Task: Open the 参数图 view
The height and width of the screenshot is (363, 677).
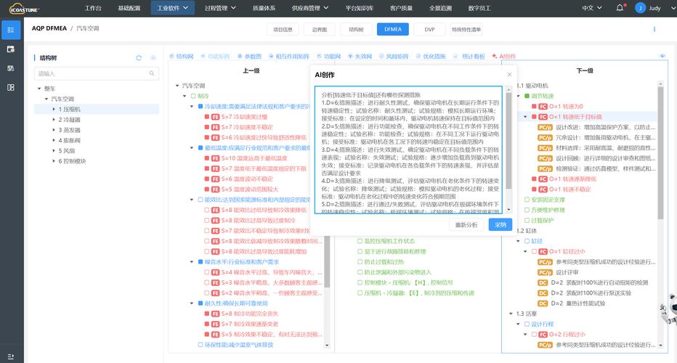Action: [x=250, y=57]
